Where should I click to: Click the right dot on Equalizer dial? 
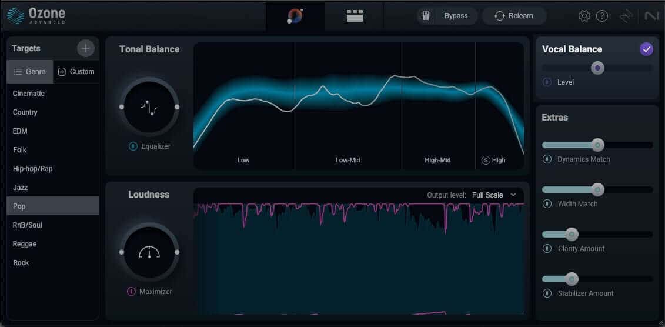click(x=177, y=107)
